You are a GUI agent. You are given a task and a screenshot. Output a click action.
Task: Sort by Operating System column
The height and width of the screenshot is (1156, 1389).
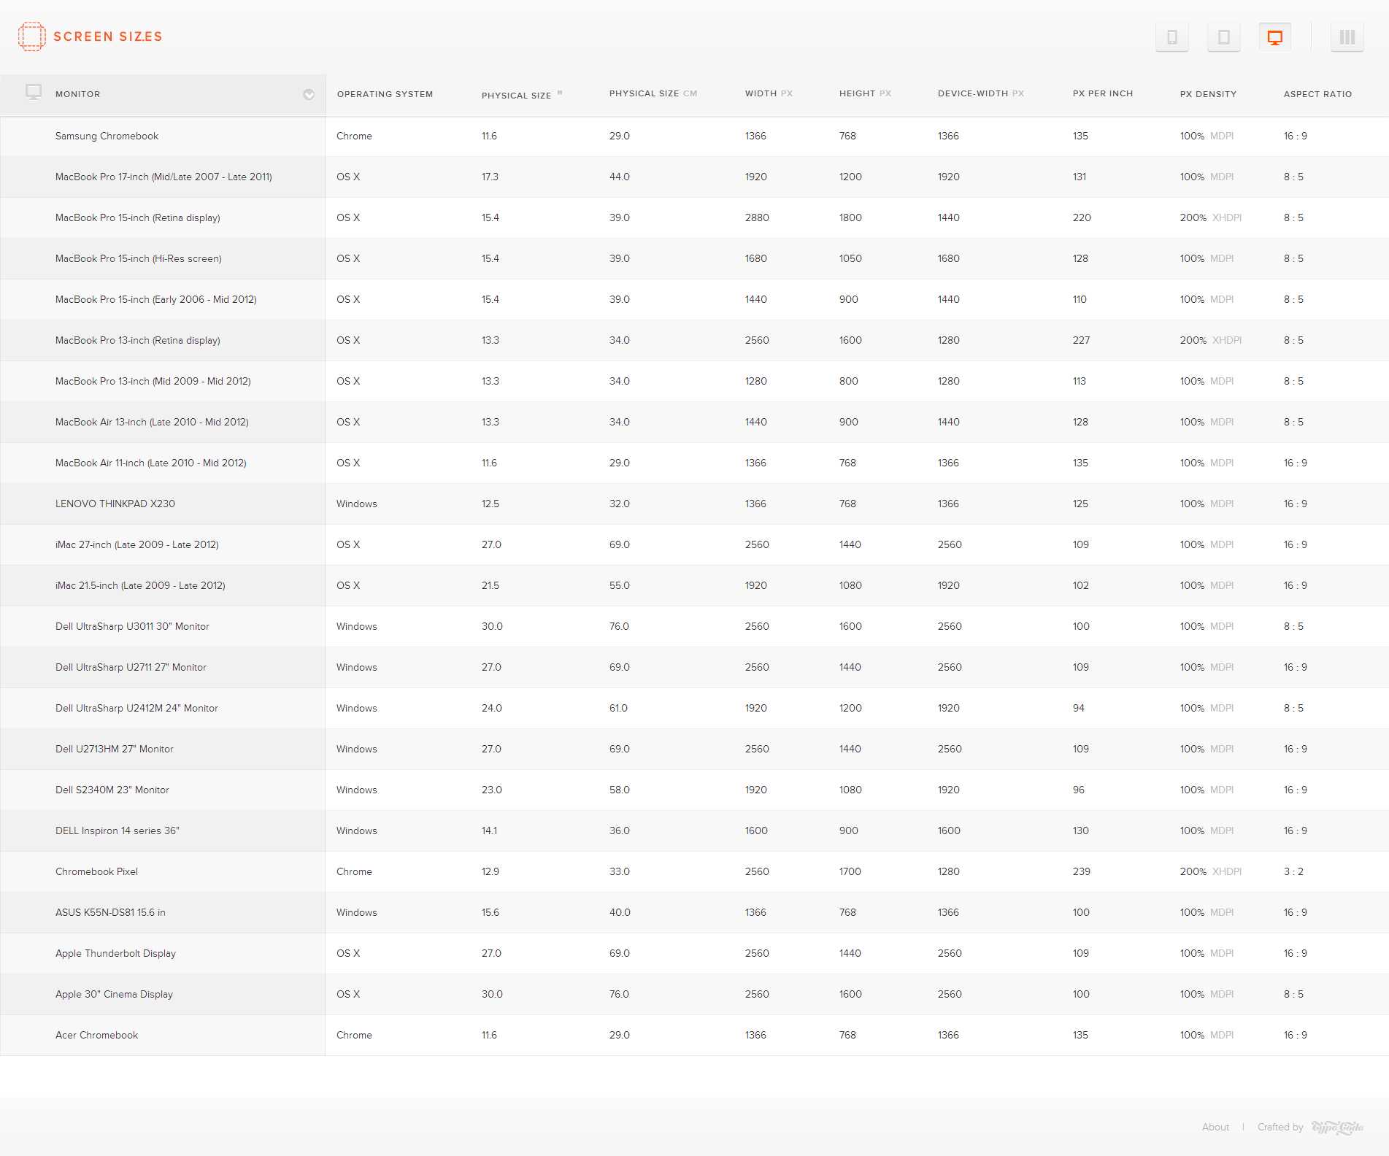[385, 94]
